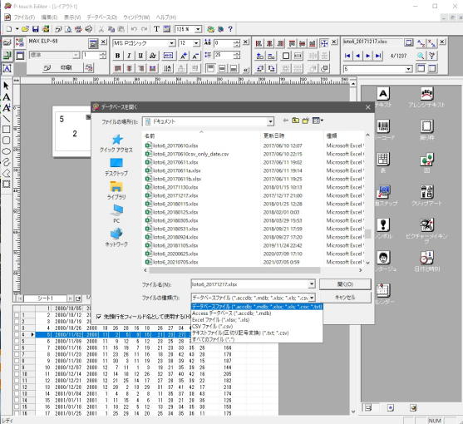Open the font name dropdown
This screenshot has width=463, height=424.
pyautogui.click(x=172, y=43)
